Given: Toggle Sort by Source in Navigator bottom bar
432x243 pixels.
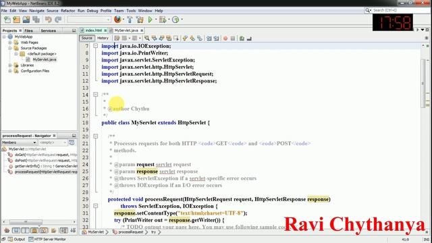Looking at the screenshot, I should (x=73, y=230).
